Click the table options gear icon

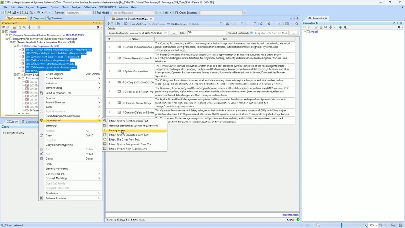point(269,24)
